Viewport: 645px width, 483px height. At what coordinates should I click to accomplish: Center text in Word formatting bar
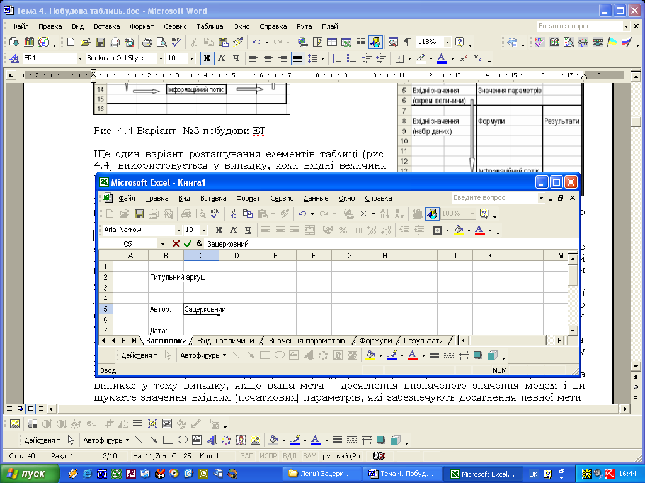268,58
